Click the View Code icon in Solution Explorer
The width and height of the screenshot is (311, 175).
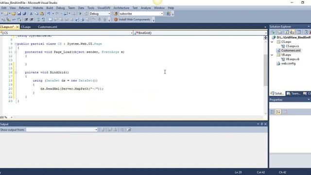click(x=299, y=32)
